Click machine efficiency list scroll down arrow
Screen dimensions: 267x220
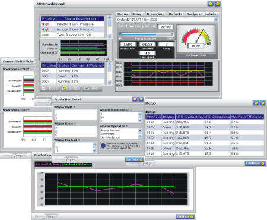click(x=109, y=83)
